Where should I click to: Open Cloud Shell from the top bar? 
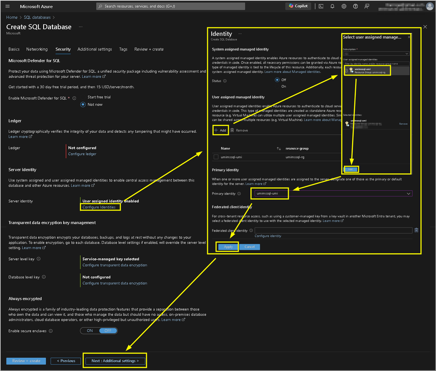pyautogui.click(x=321, y=6)
